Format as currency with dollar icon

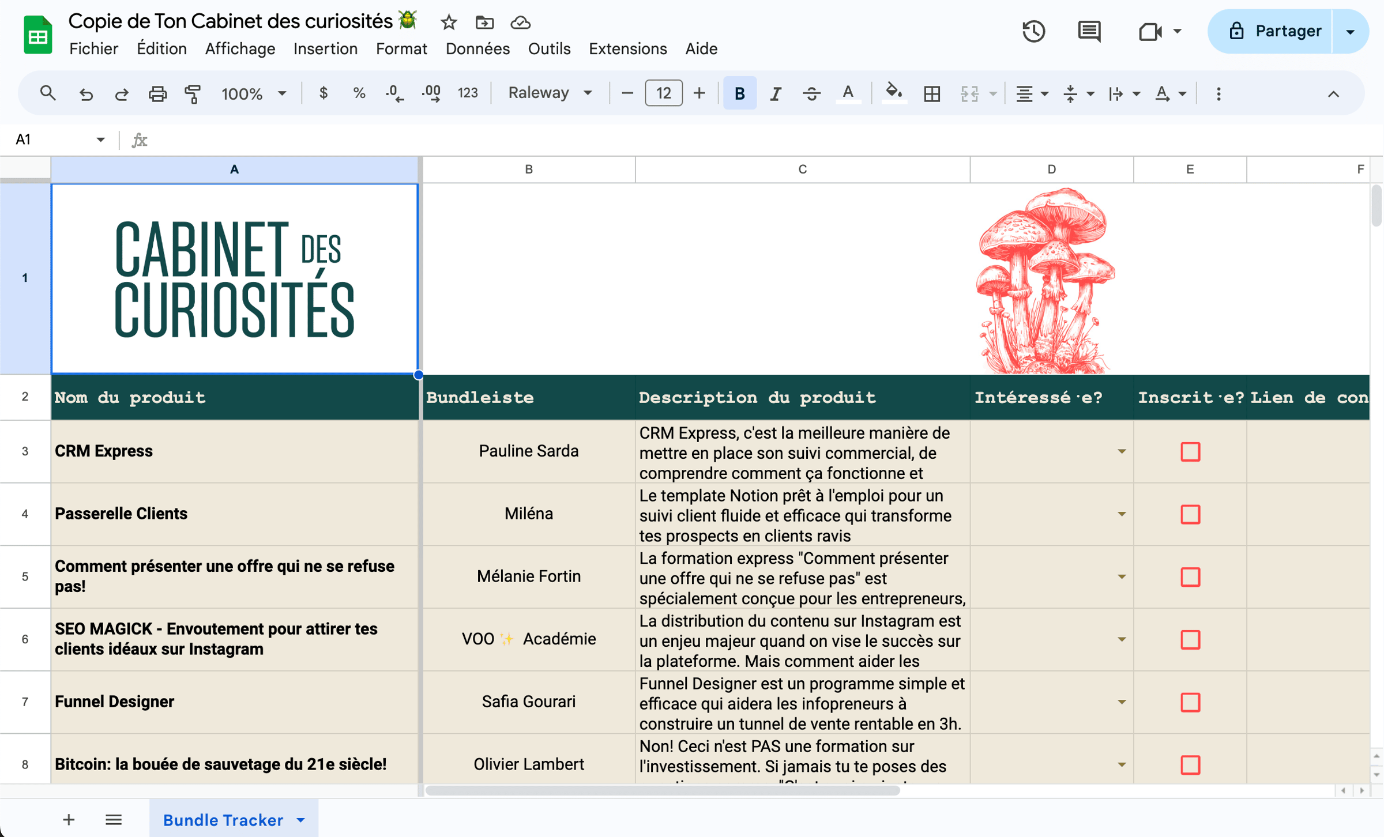point(324,93)
